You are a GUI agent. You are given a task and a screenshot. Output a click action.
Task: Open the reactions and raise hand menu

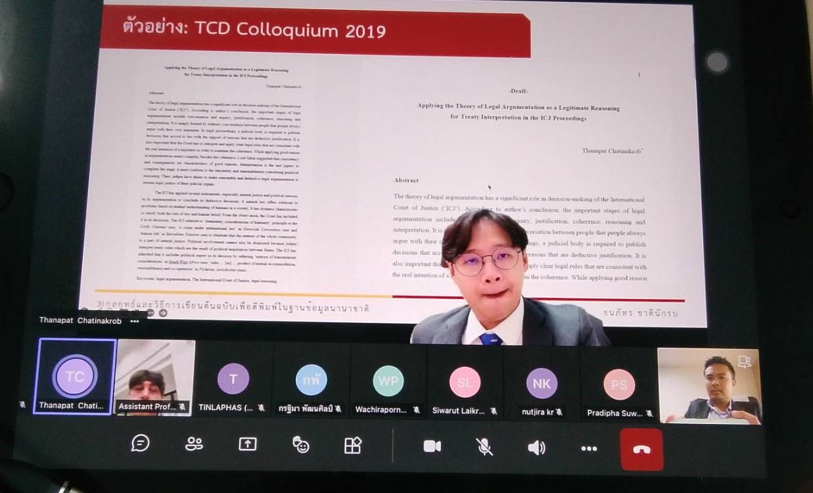coord(301,445)
